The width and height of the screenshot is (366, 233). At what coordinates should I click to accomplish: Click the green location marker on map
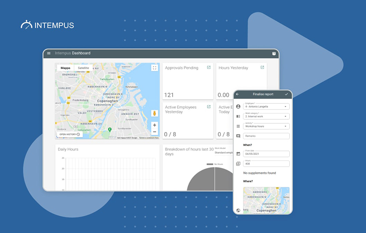pos(110,129)
